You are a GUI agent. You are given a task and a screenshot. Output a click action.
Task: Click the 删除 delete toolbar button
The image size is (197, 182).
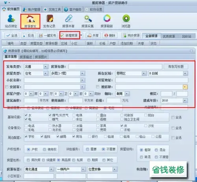click(x=110, y=35)
